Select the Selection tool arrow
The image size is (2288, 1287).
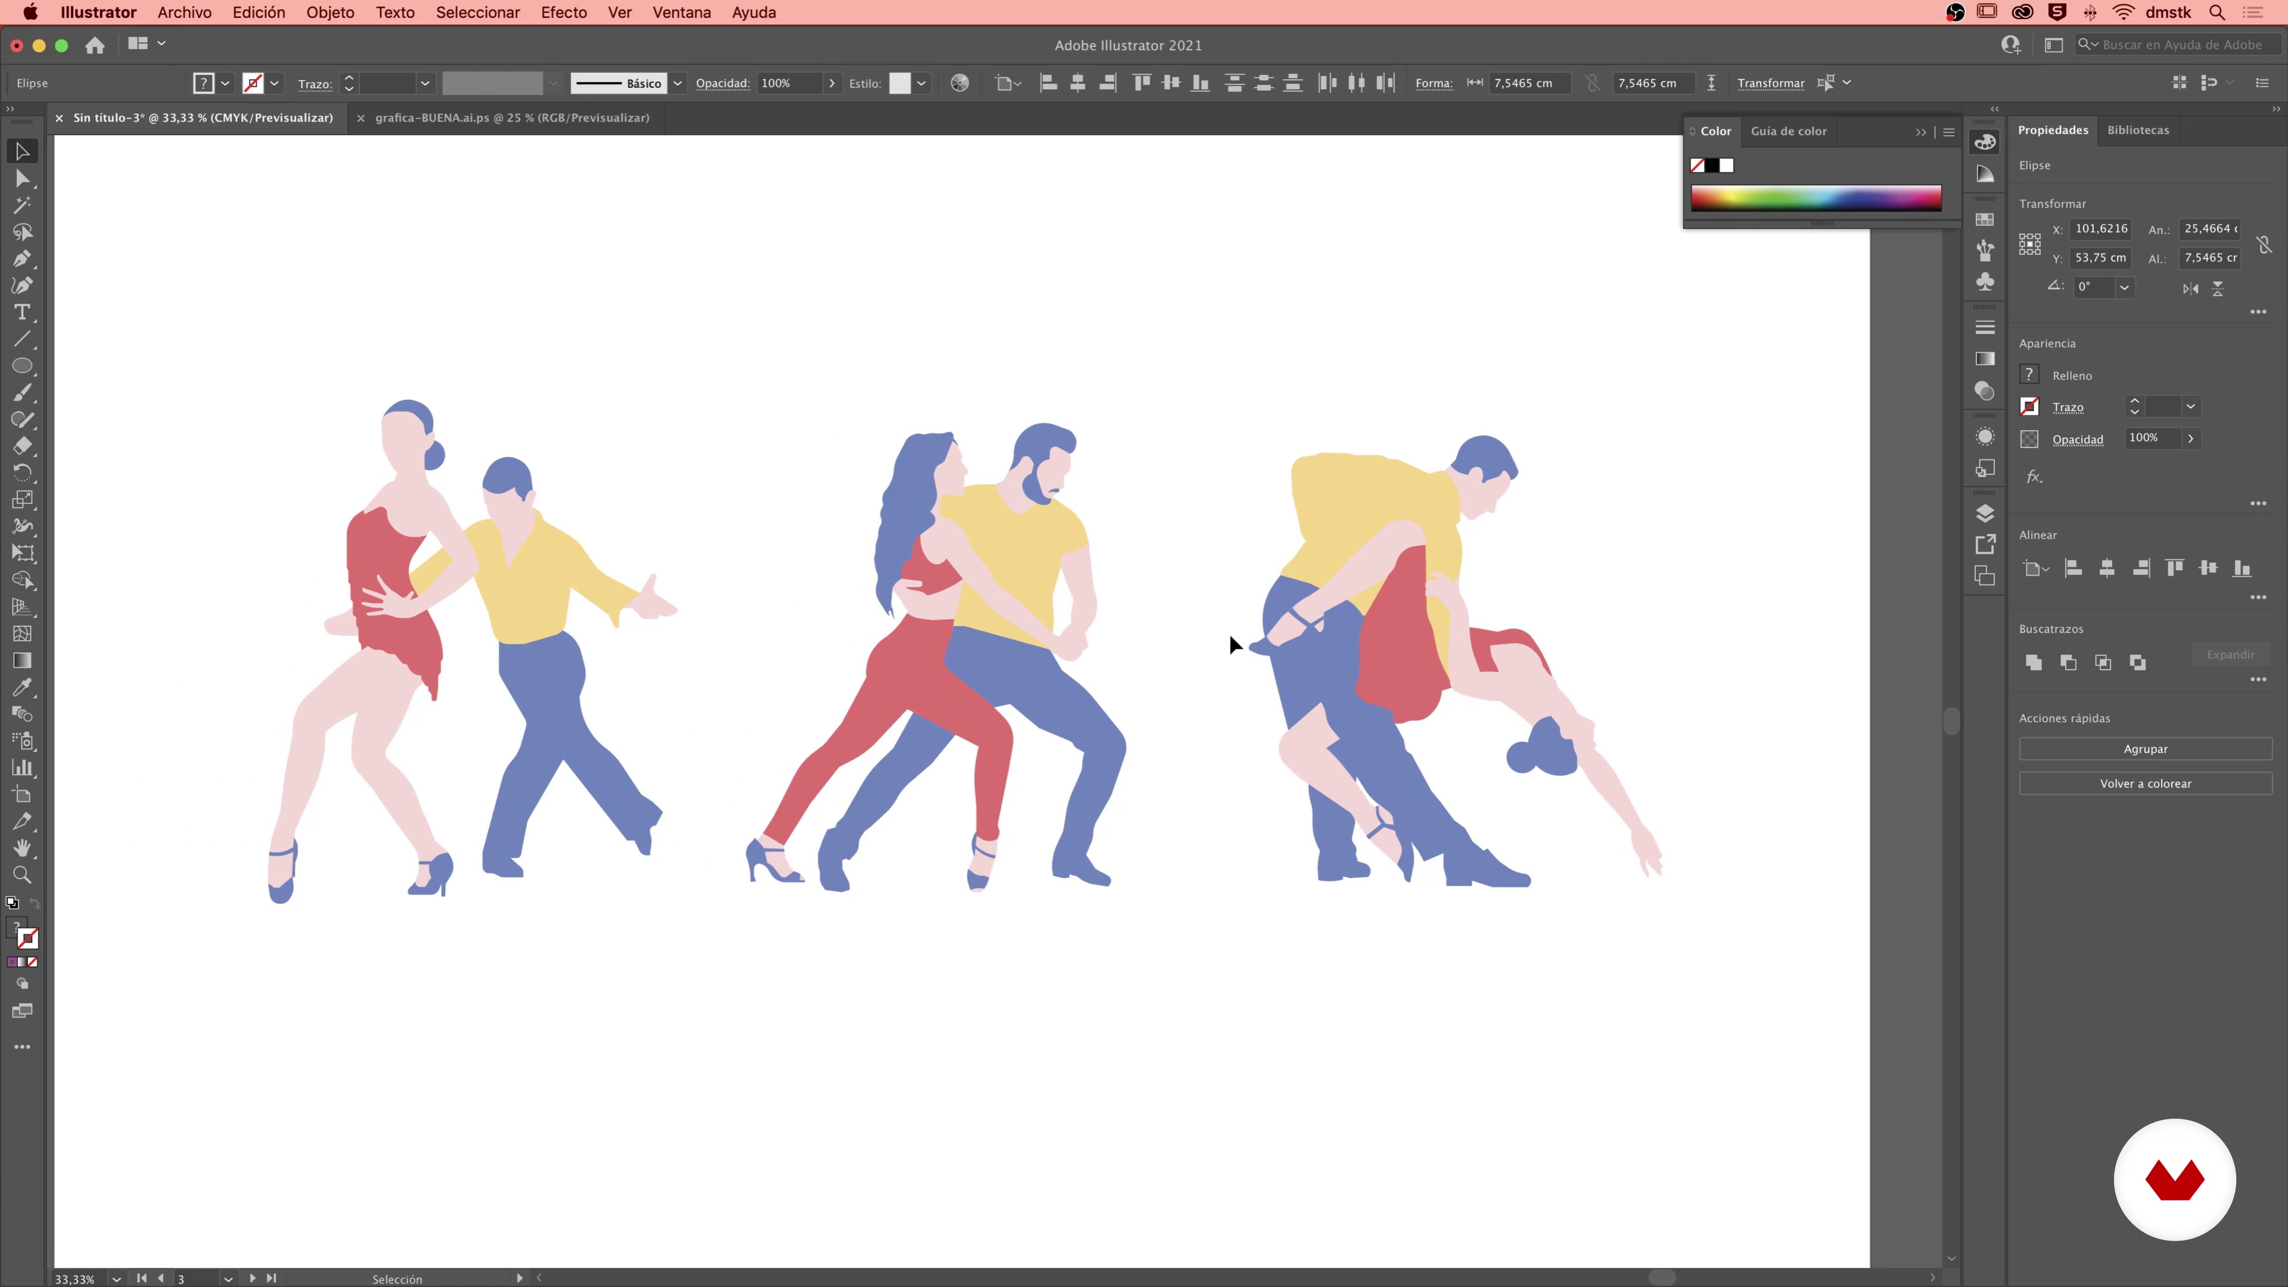coord(22,152)
